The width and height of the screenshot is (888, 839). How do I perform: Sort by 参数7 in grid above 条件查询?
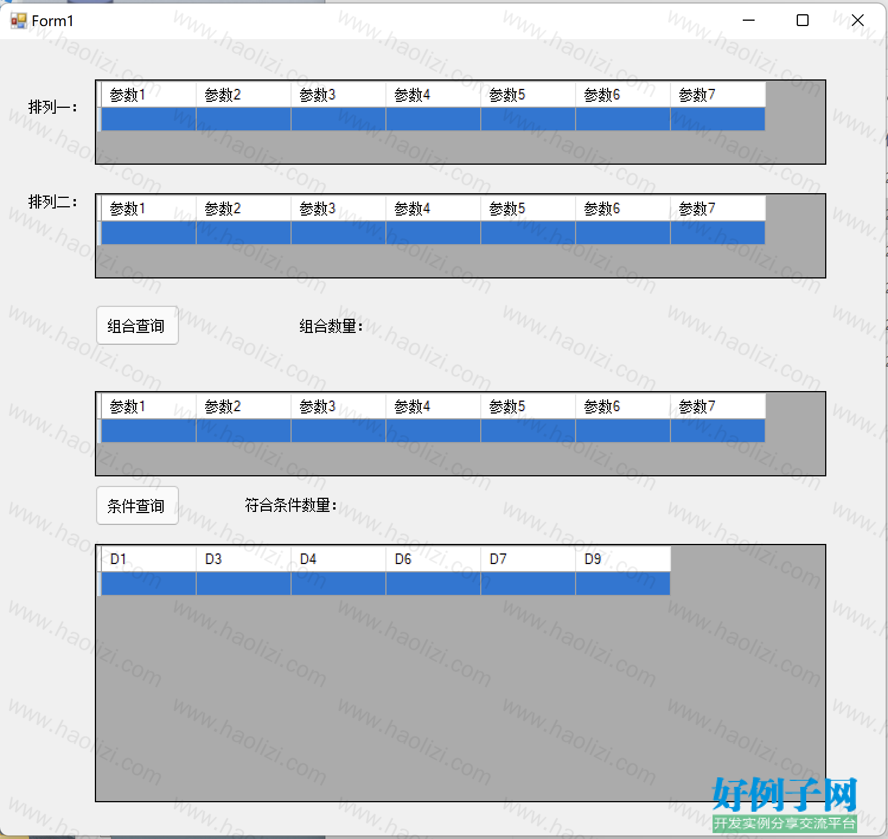[x=718, y=406]
